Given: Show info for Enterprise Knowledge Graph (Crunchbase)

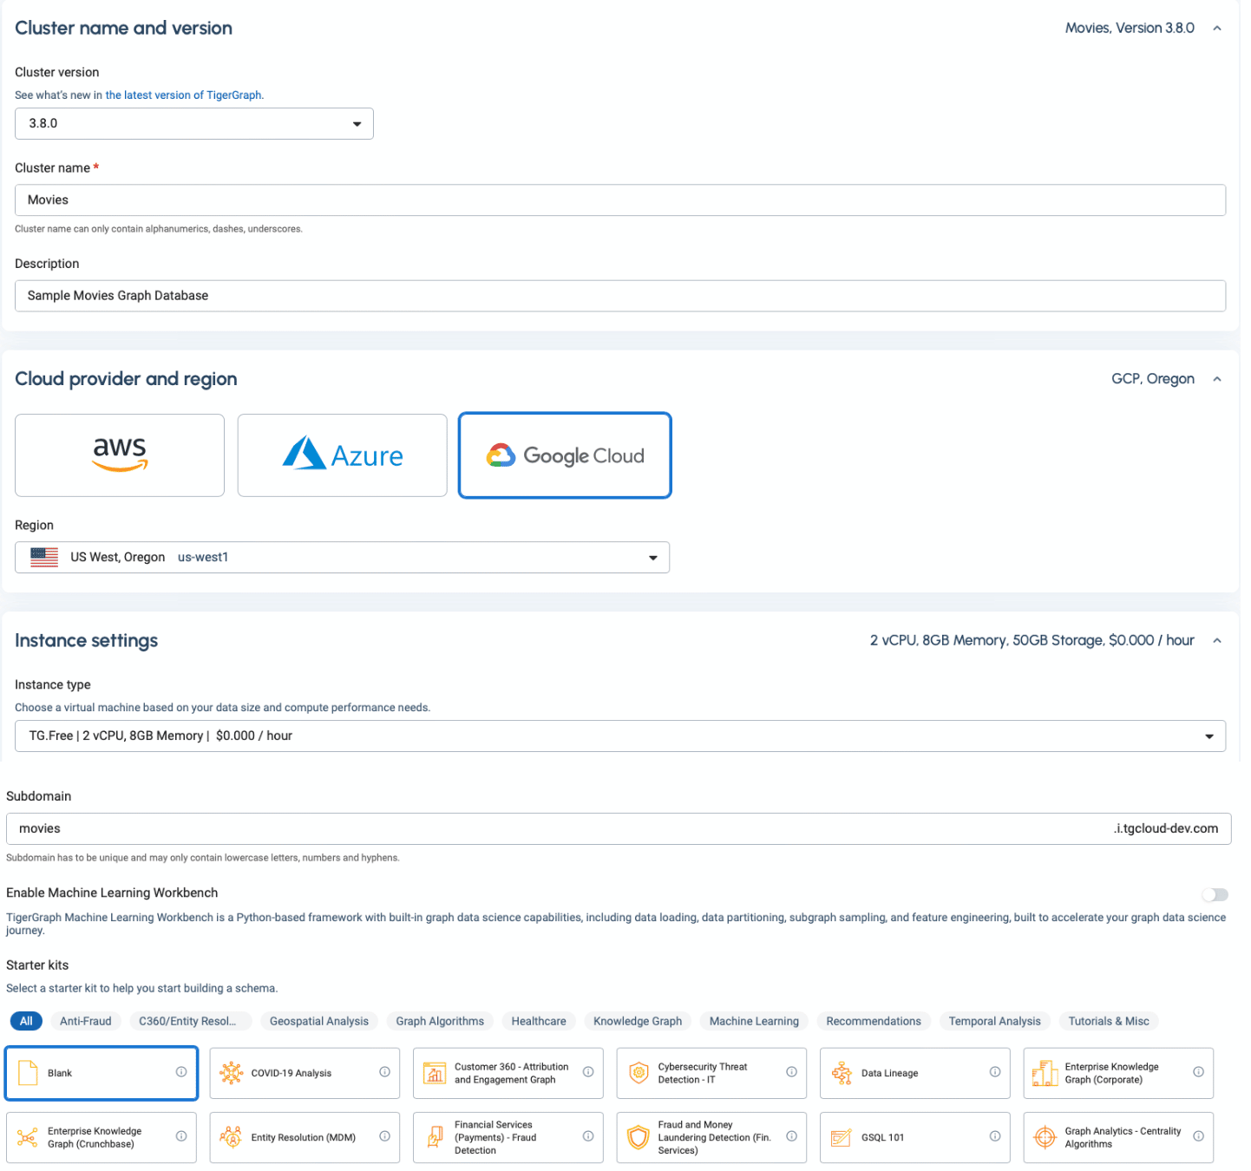Looking at the screenshot, I should tap(181, 1136).
